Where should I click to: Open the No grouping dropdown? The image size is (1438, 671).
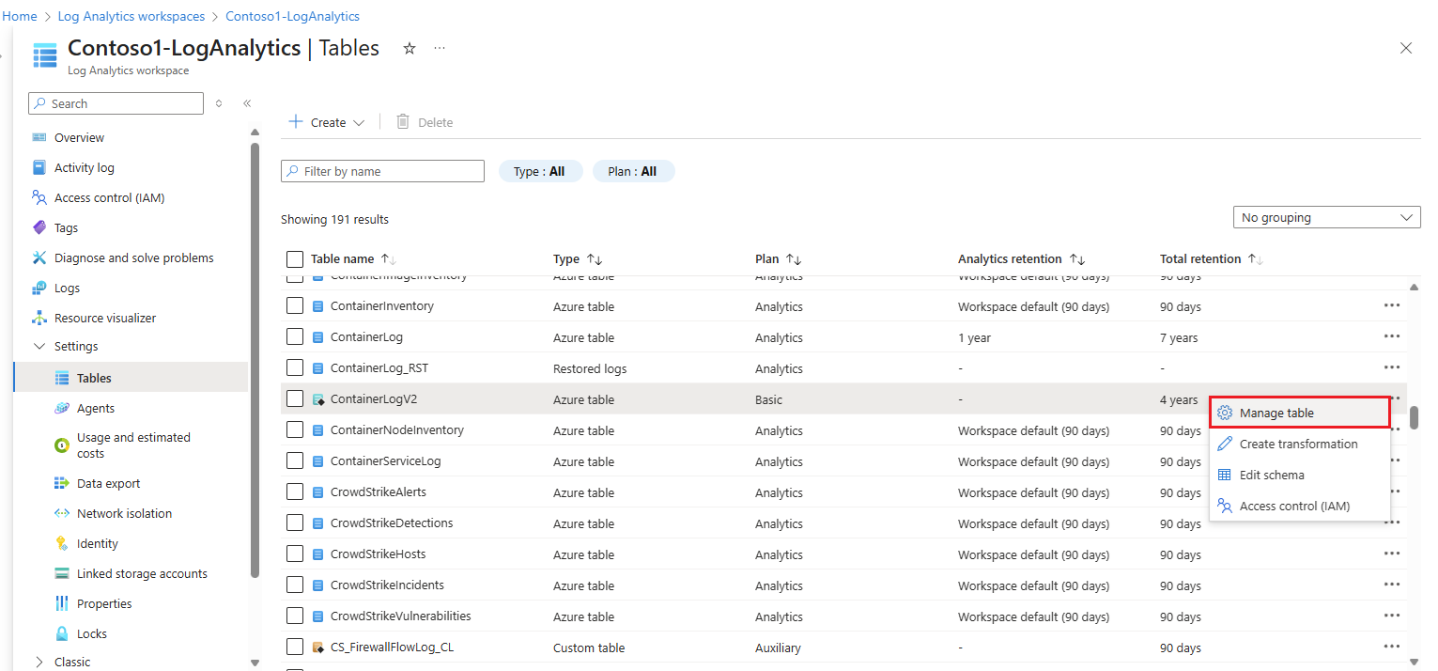click(x=1326, y=217)
